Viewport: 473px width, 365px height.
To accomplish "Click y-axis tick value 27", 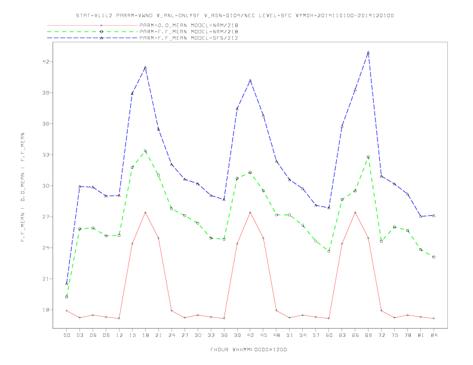I will tap(45, 217).
